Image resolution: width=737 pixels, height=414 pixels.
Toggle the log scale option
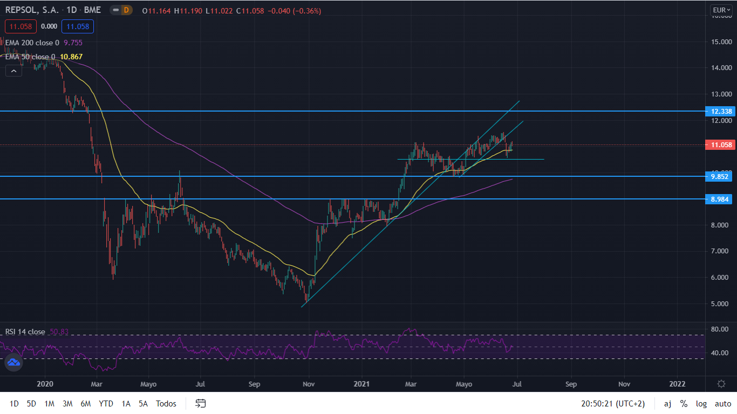[701, 404]
